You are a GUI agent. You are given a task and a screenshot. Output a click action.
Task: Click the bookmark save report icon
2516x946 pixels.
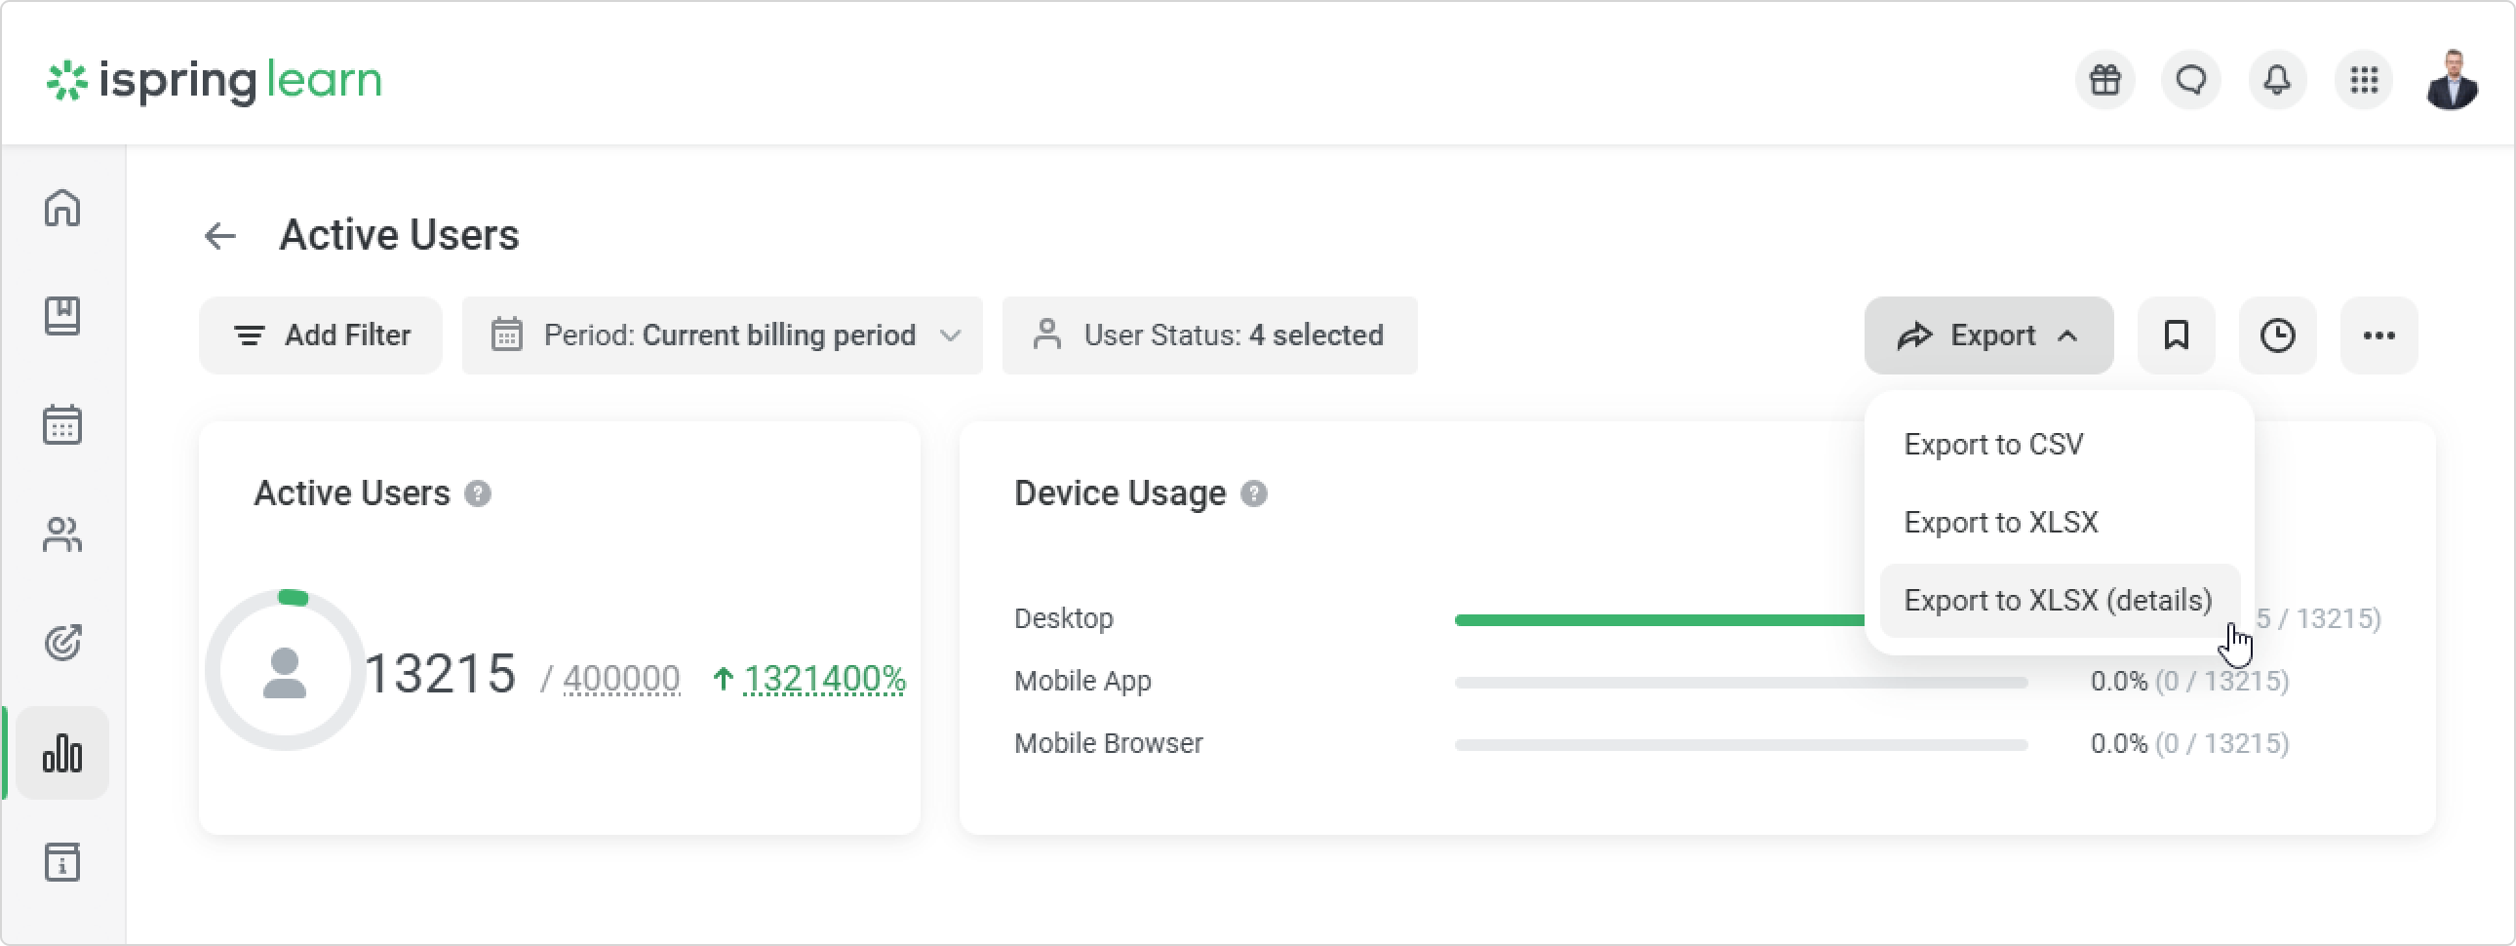(x=2176, y=335)
